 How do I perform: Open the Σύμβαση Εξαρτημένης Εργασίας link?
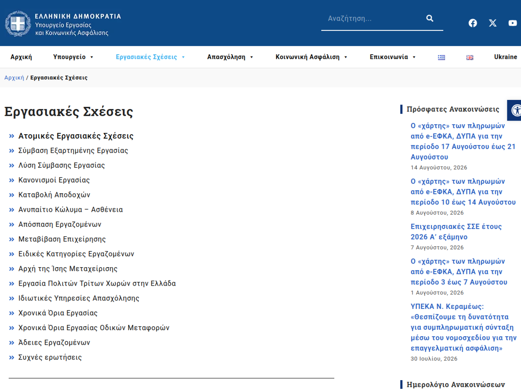(73, 151)
